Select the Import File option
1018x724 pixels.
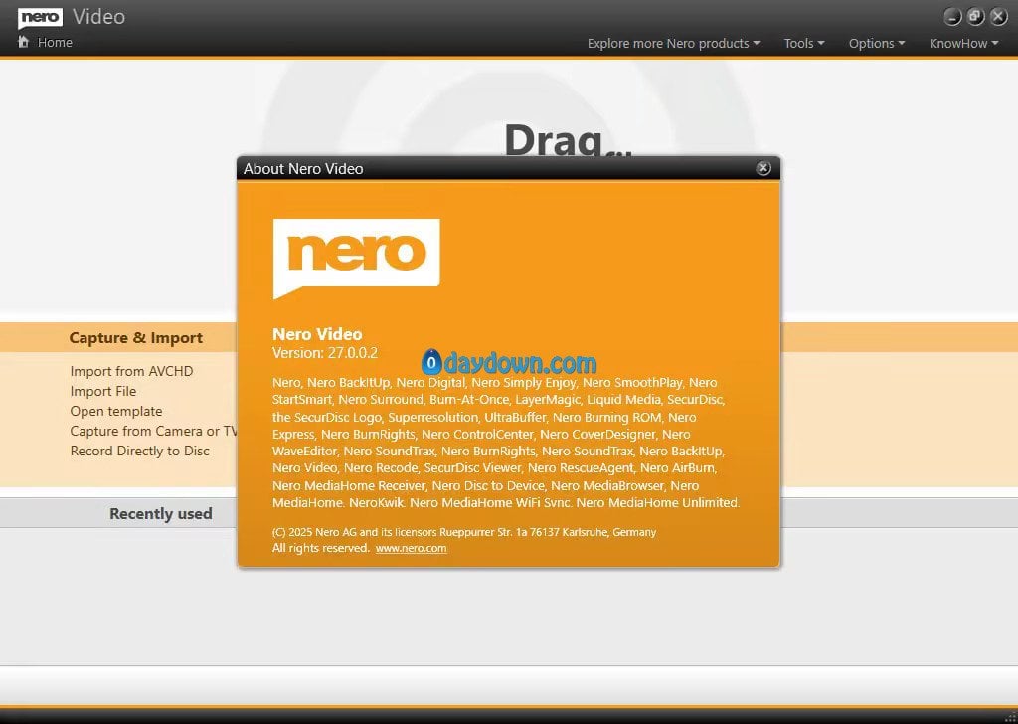(x=102, y=391)
